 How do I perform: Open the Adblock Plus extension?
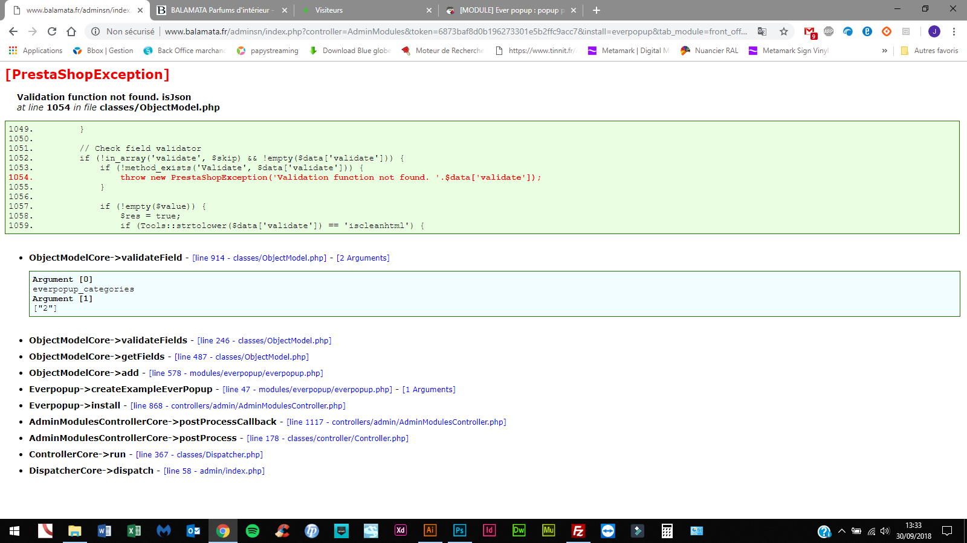[829, 31]
